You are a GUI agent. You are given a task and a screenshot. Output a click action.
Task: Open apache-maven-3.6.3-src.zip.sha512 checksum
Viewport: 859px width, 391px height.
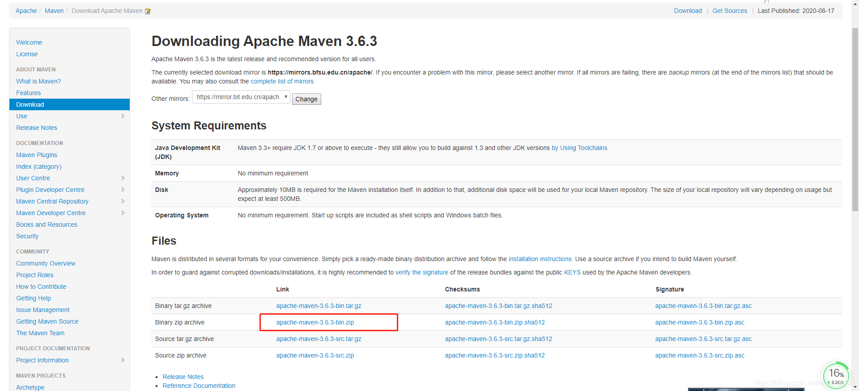point(495,355)
